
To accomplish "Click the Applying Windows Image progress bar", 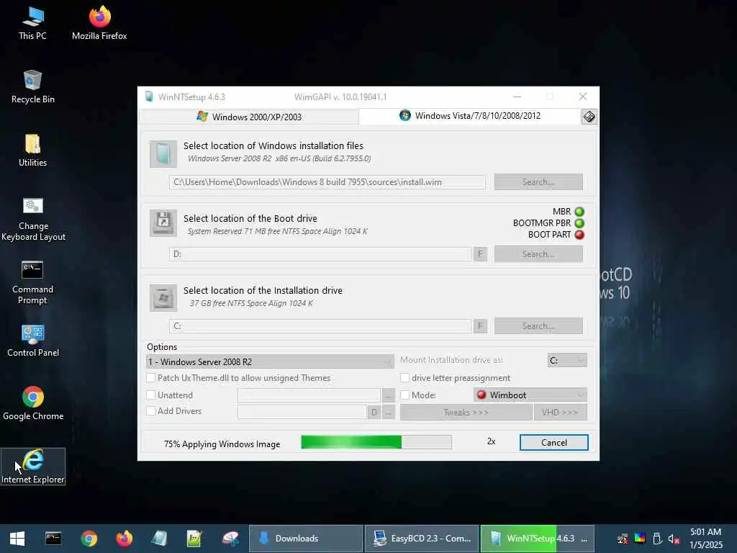I will coord(376,442).
